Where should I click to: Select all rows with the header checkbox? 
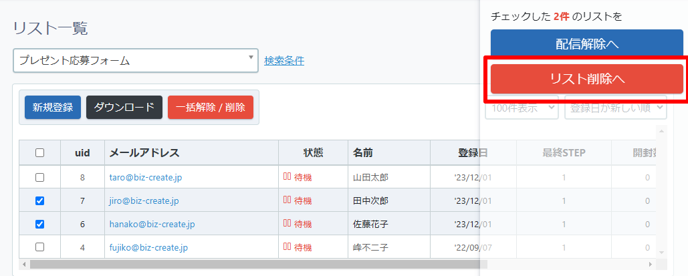pyautogui.click(x=39, y=152)
